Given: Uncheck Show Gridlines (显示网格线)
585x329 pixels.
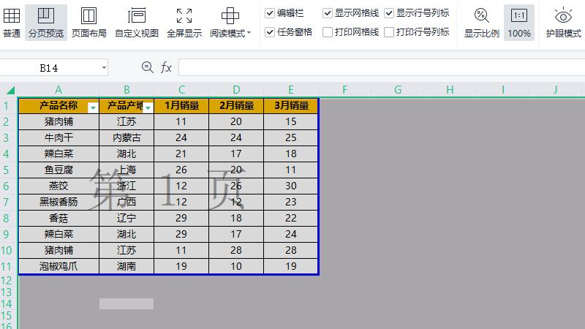Looking at the screenshot, I should [x=328, y=13].
